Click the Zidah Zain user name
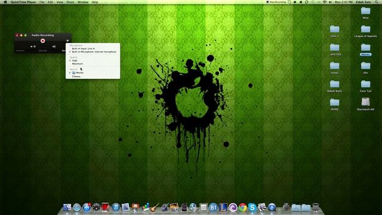Image resolution: width=382 pixels, height=215 pixels. point(363,2)
